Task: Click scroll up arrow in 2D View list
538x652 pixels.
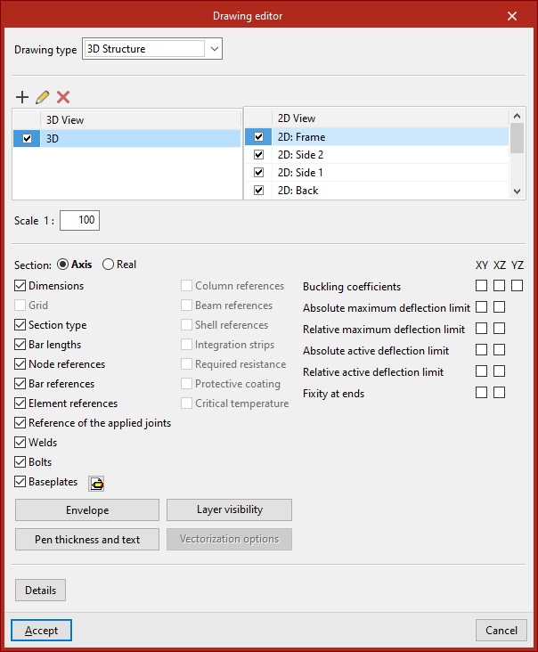Action: coord(517,116)
